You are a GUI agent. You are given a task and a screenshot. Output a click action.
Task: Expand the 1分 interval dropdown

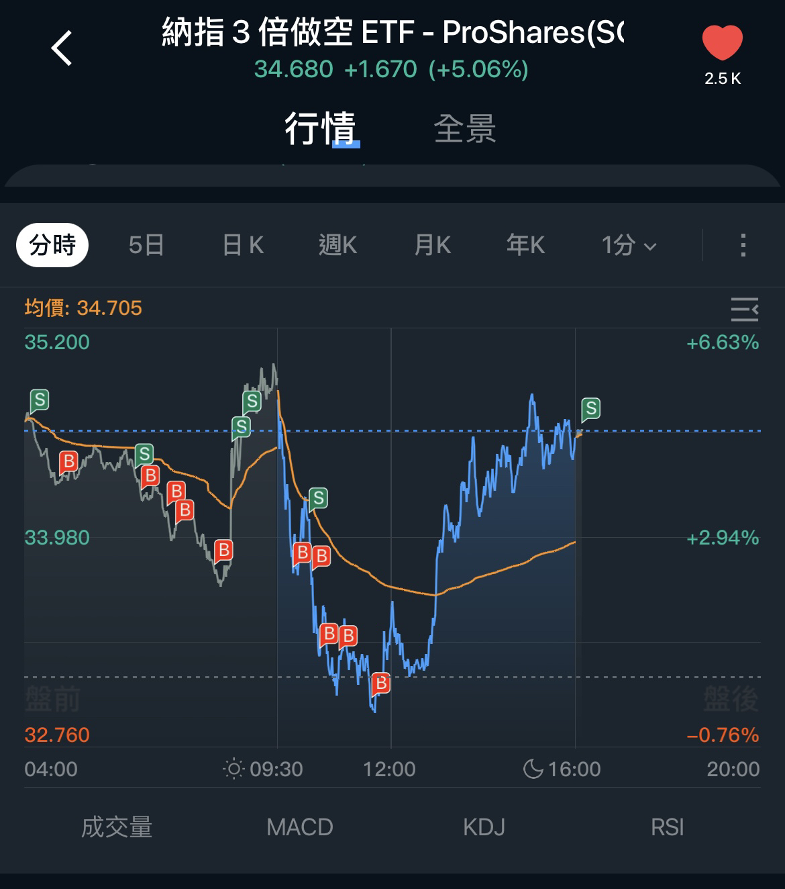(629, 245)
